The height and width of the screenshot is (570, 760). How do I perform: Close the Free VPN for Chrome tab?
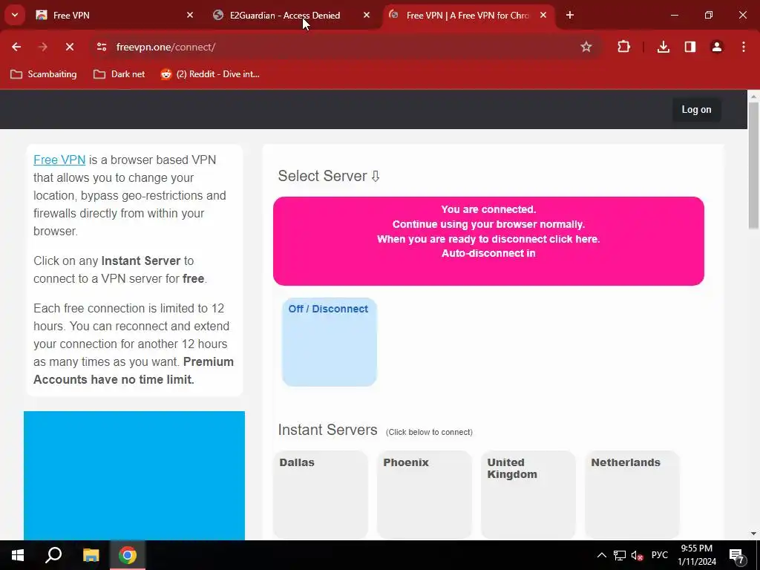click(x=543, y=15)
